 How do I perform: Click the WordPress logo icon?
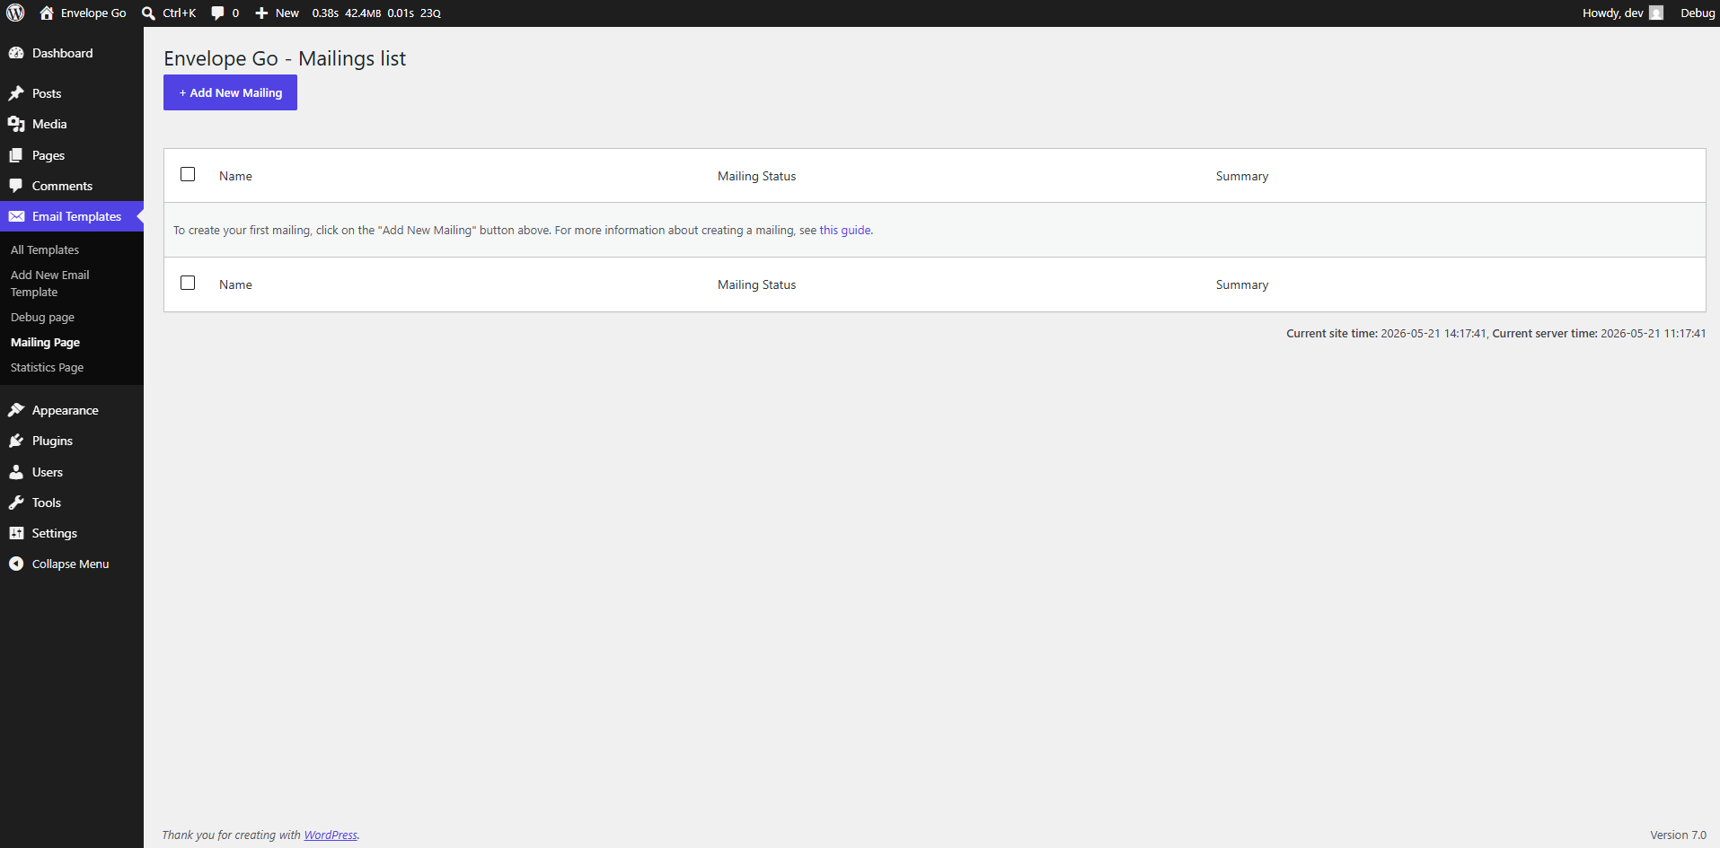pos(15,13)
